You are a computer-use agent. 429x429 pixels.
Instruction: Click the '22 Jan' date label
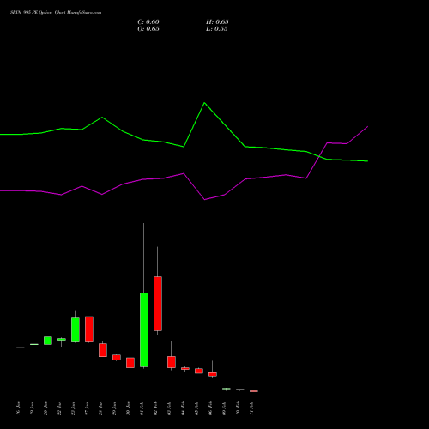coord(60,408)
